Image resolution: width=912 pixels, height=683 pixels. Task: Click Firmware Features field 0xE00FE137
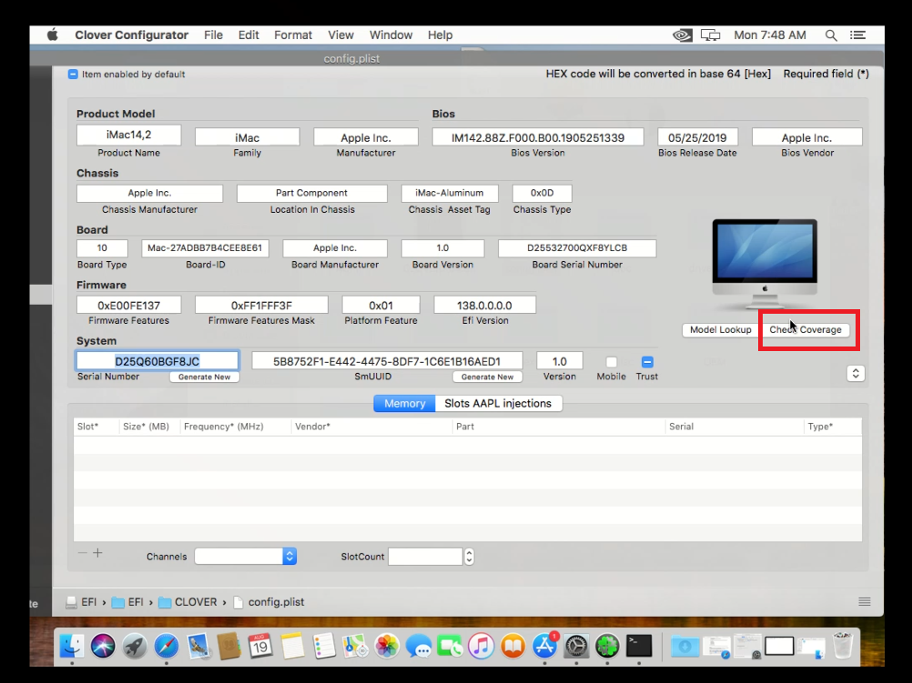128,305
